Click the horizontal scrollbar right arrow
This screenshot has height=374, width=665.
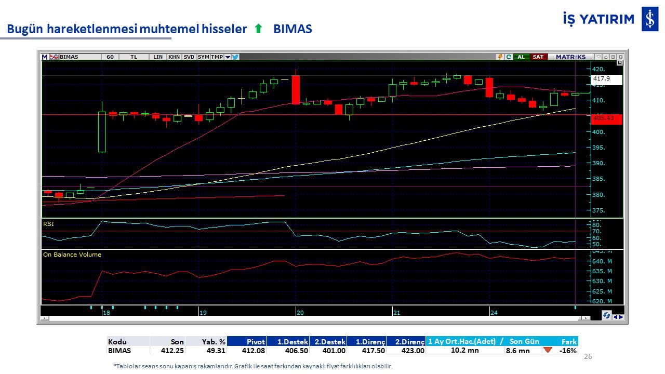[587, 318]
